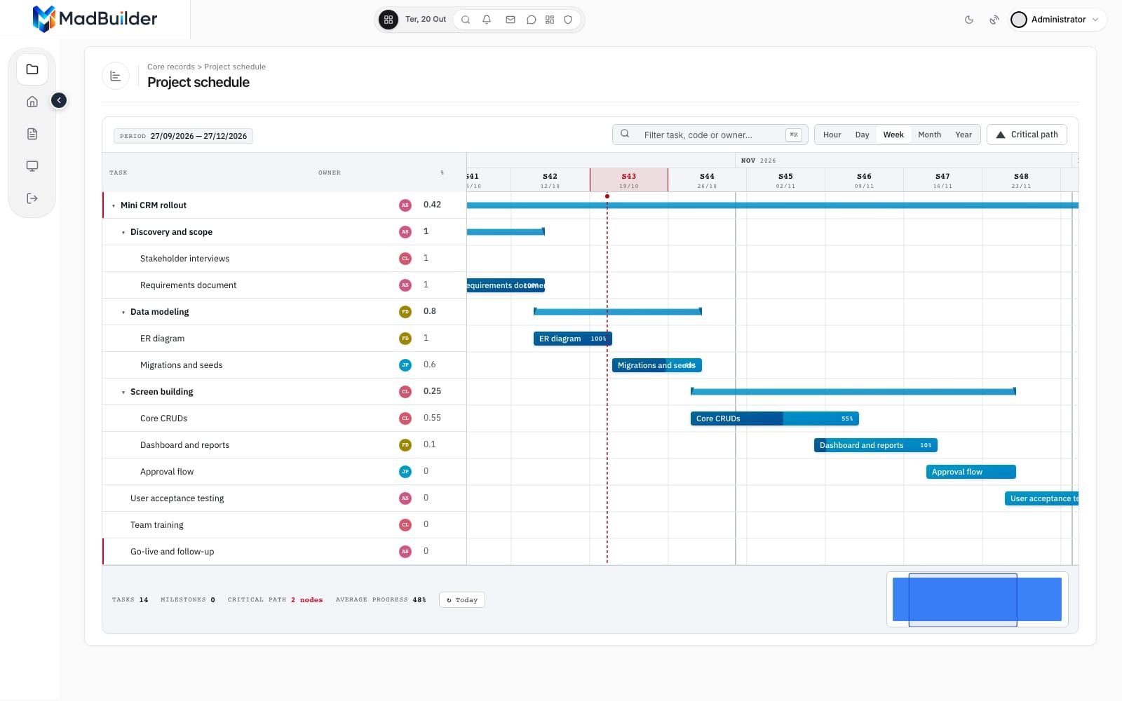Screen dimensions: 1122x701
Task: Open the chat bubble icon in the top bar
Action: (532, 20)
